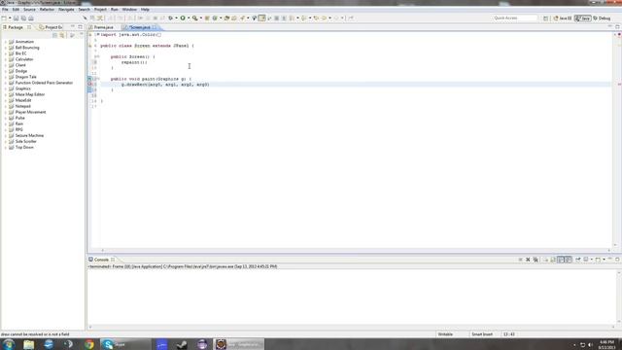The width and height of the screenshot is (622, 350).
Task: Click the Save toolbar icon
Action: tap(17, 18)
